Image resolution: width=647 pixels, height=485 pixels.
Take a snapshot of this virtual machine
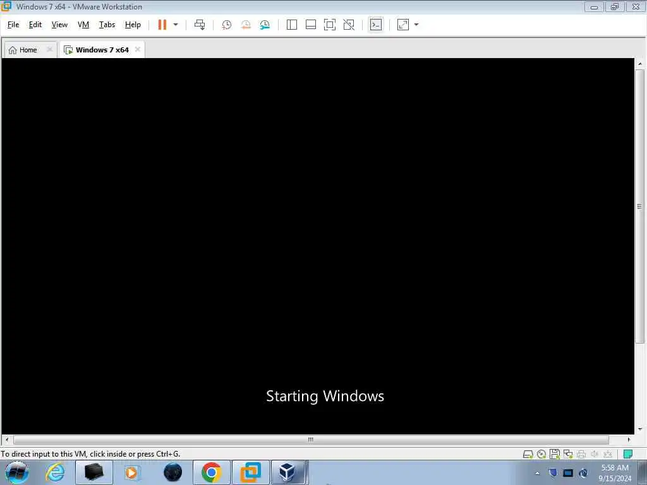click(227, 25)
